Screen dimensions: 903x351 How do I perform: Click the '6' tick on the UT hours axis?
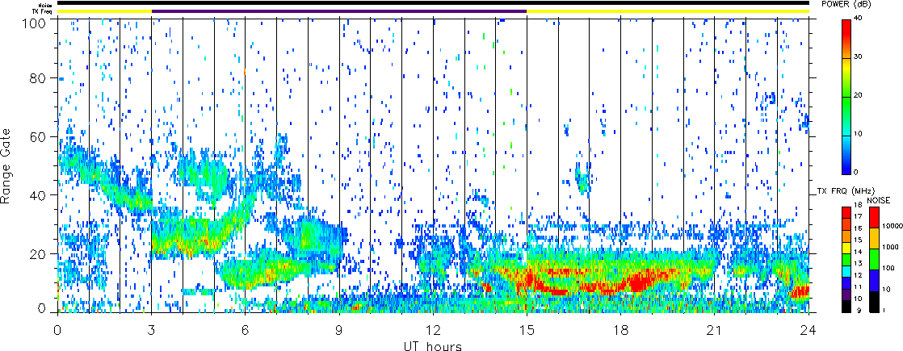246,329
